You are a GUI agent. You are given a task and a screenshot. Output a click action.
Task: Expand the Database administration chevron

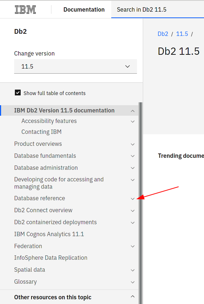[x=133, y=168]
